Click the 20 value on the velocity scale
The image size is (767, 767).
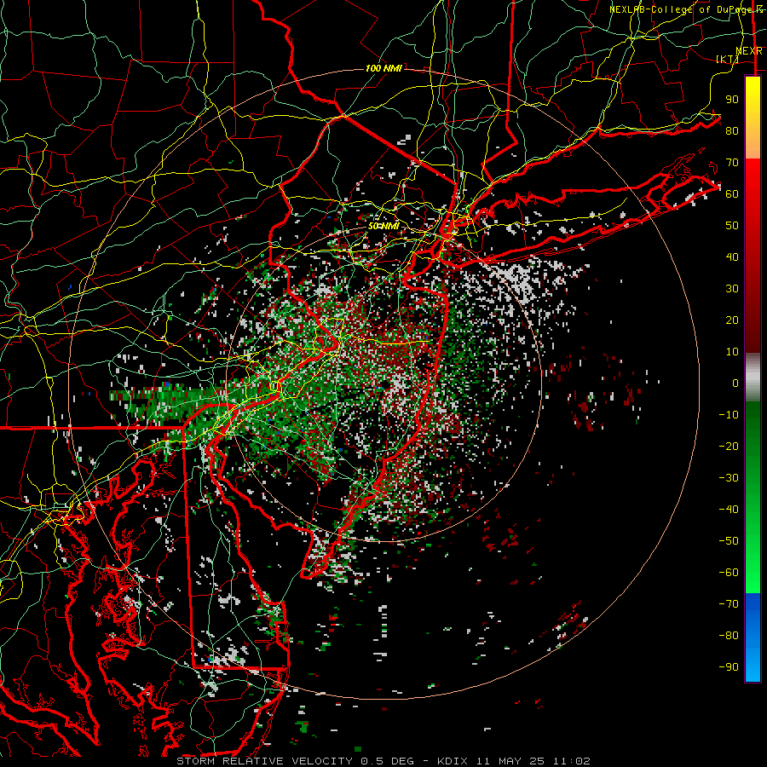[732, 320]
